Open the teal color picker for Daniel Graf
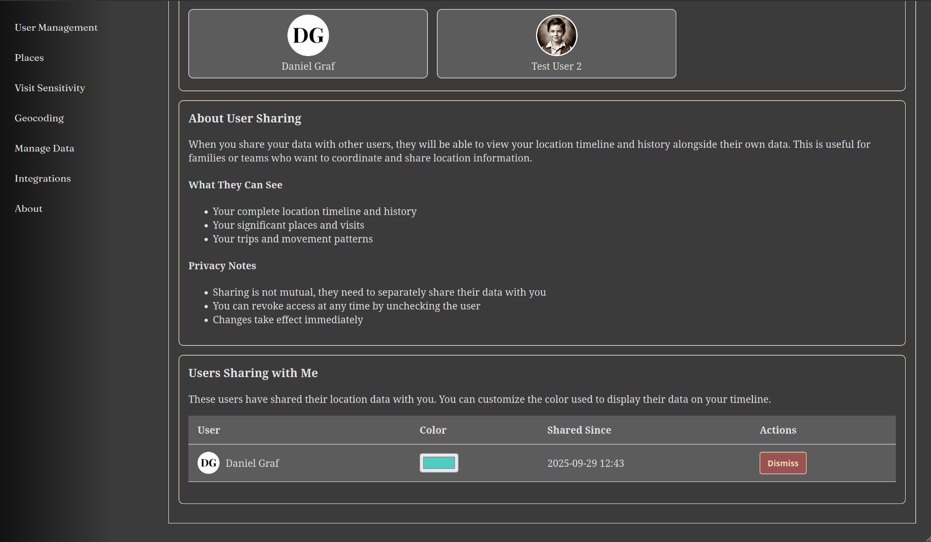The image size is (931, 542). (x=439, y=463)
